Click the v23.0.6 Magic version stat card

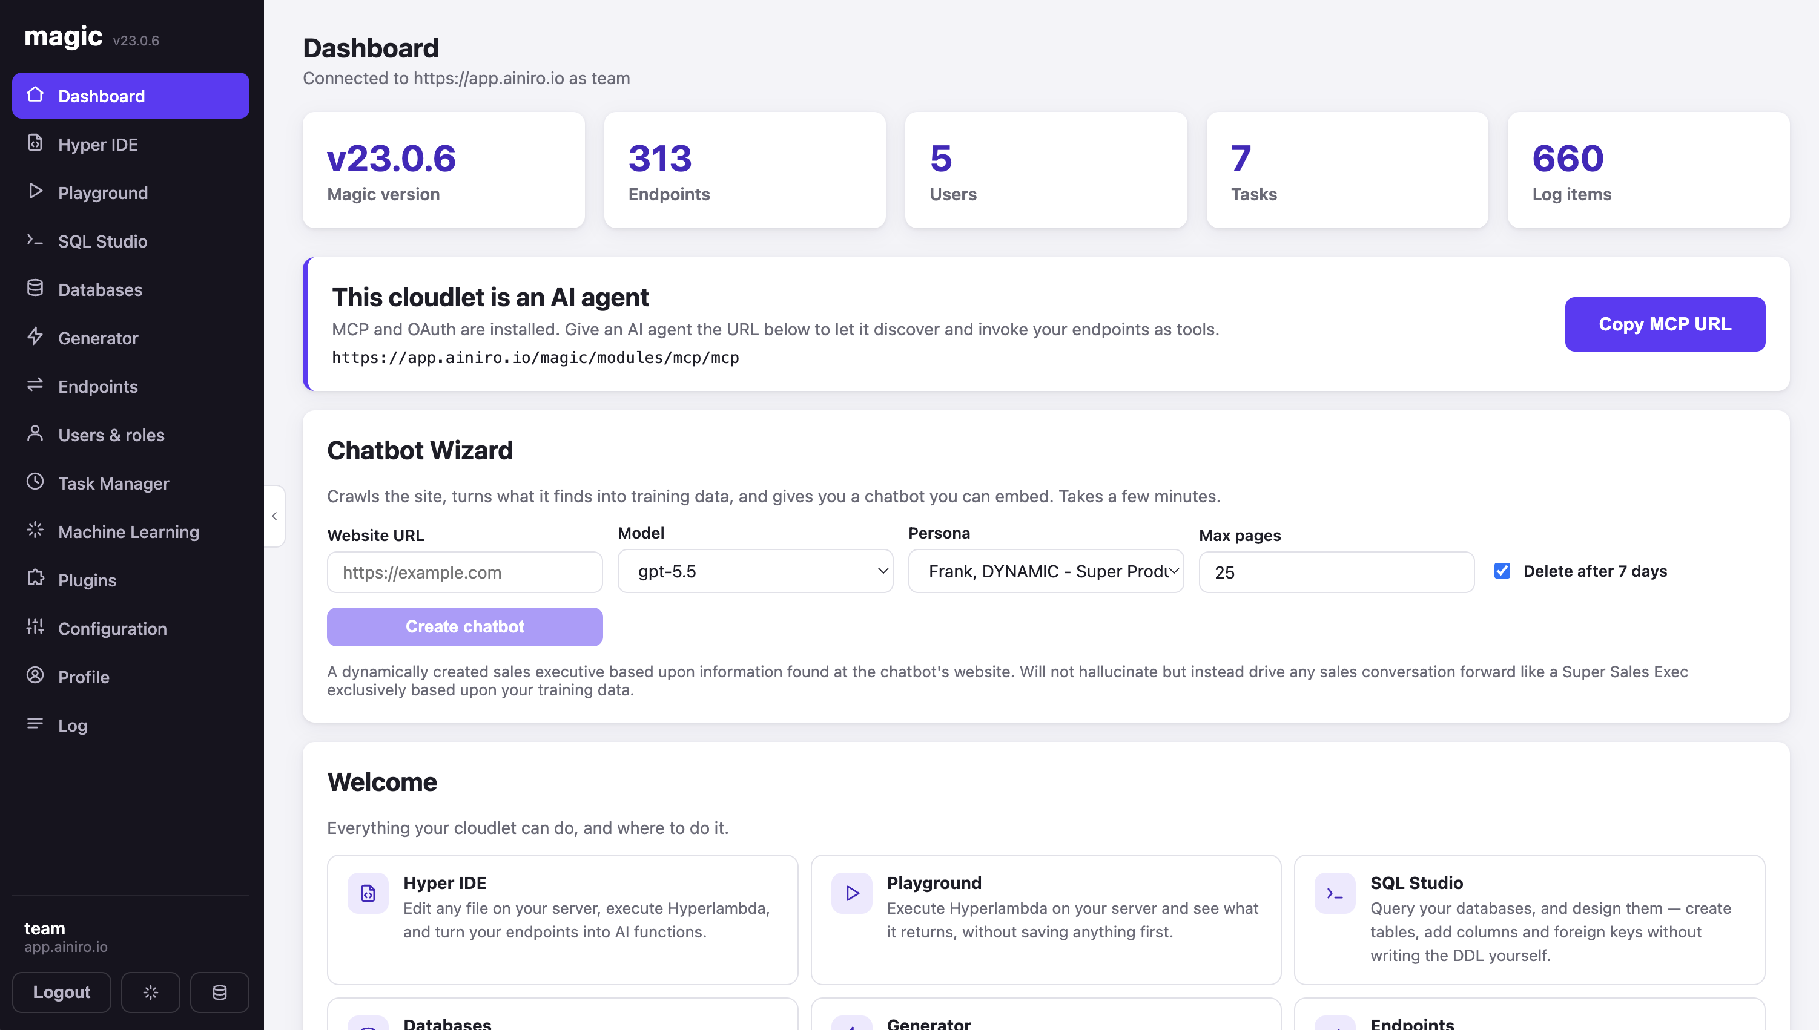[x=444, y=170]
